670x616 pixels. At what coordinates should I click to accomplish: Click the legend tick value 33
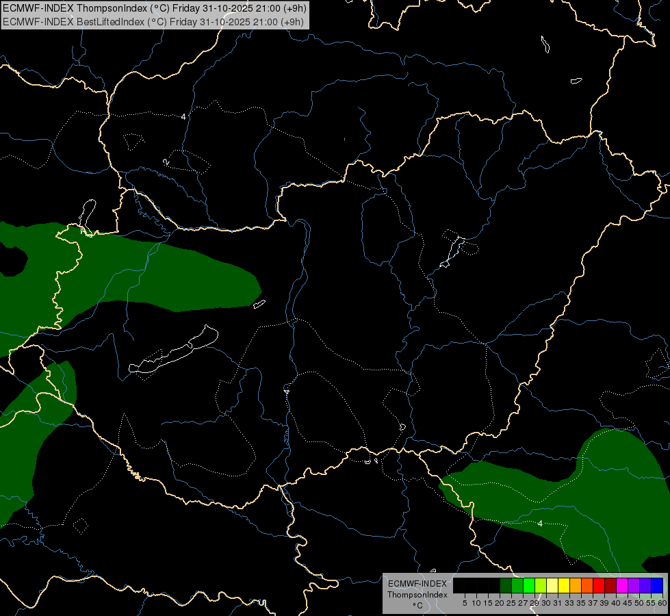(569, 603)
